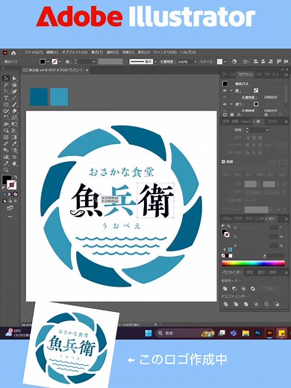
Task: Select the Lasso tool
Action: click(x=14, y=85)
